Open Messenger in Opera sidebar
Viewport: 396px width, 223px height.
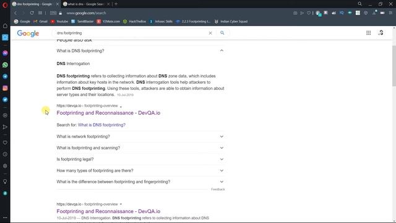tap(5, 53)
